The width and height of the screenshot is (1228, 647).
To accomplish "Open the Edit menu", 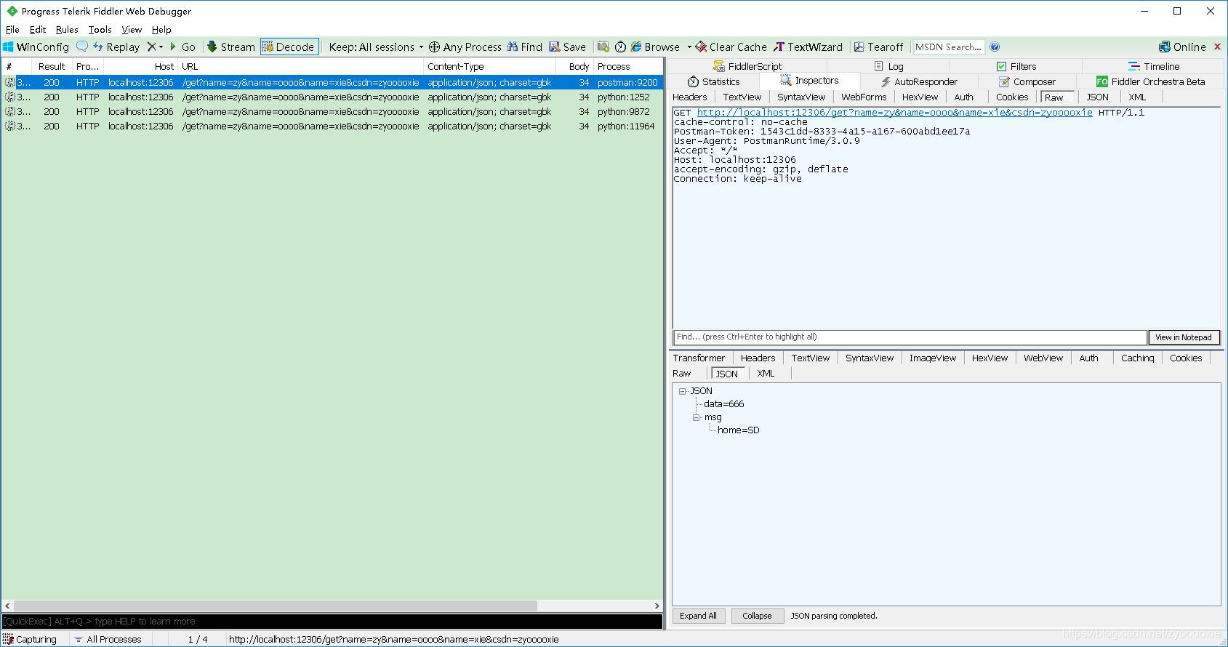I will click(x=38, y=30).
